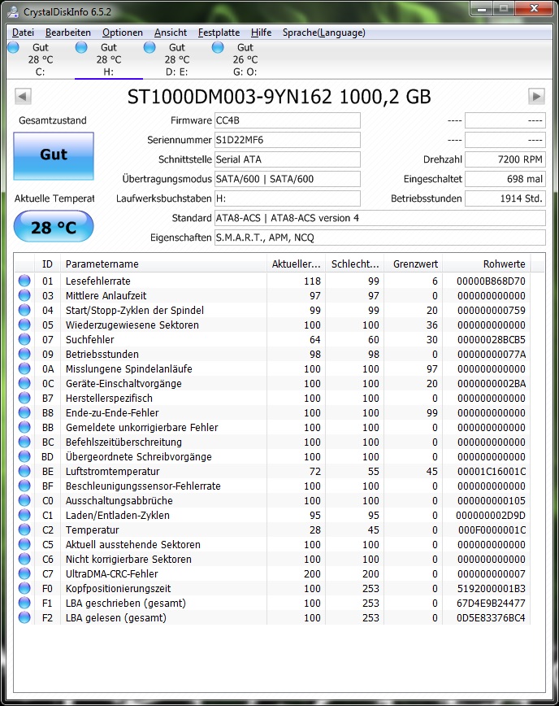Click the Übertragungsmodus field SATA/600
559x706 pixels.
[288, 179]
